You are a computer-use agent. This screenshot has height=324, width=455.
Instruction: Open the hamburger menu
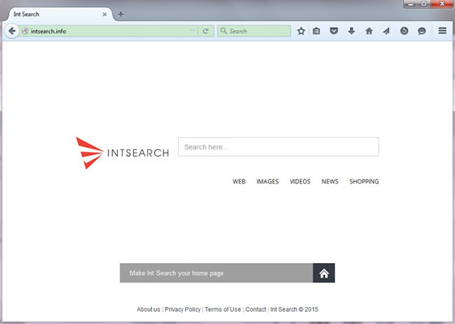pyautogui.click(x=442, y=31)
